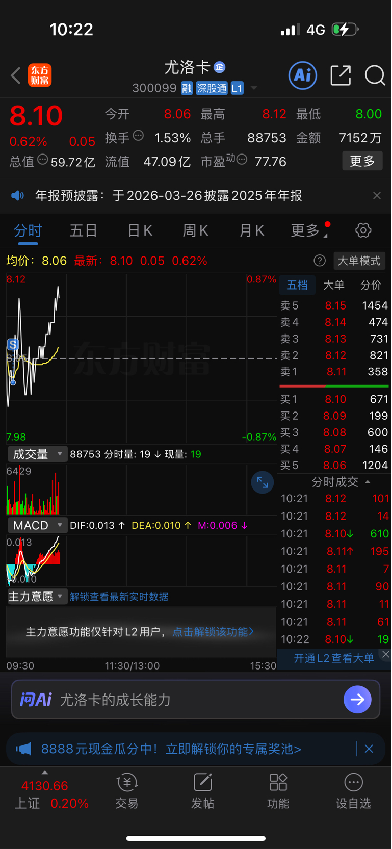Open 主力意愿 indicator dropdown
This screenshot has width=392, height=849.
37,596
